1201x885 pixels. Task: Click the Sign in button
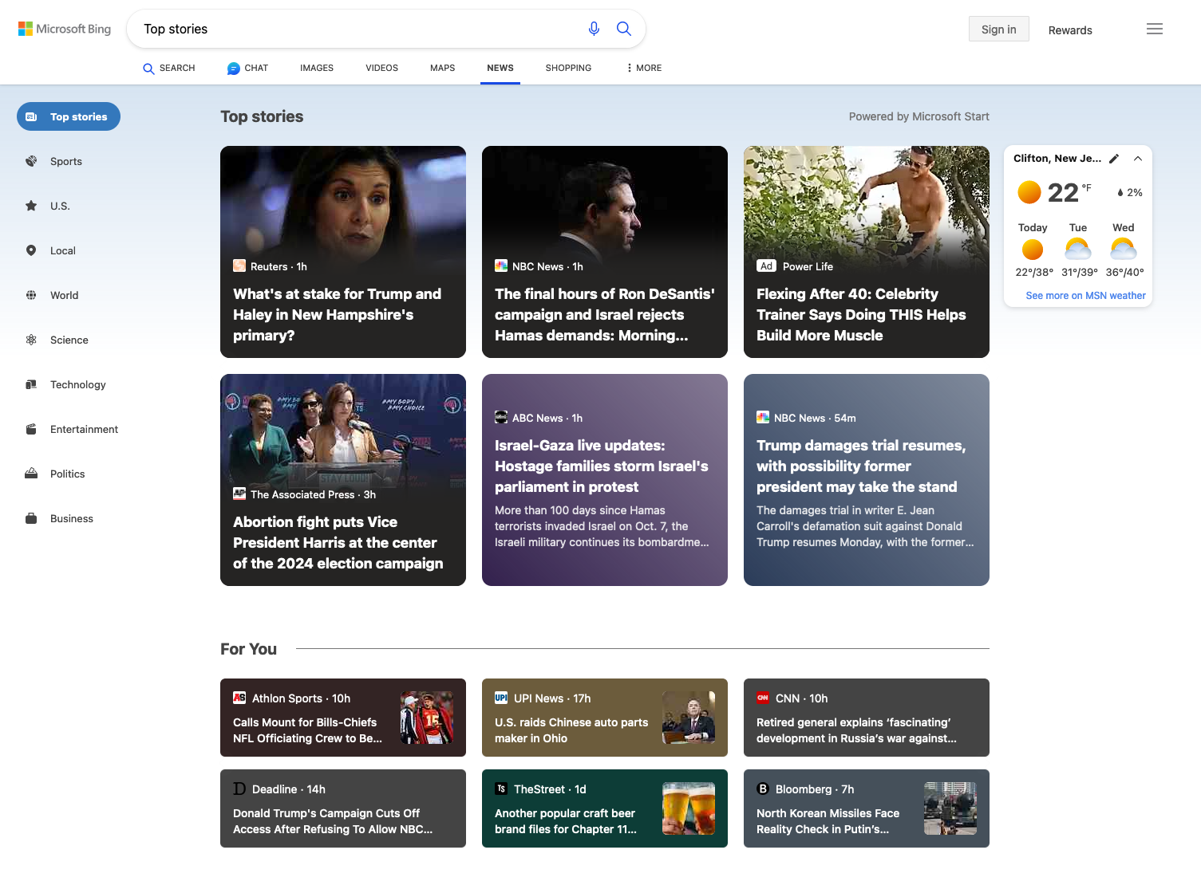(999, 29)
